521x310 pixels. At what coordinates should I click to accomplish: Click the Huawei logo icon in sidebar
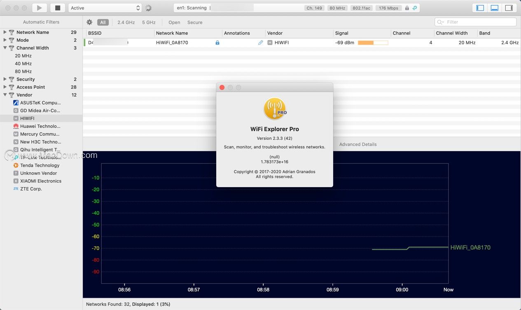point(16,126)
